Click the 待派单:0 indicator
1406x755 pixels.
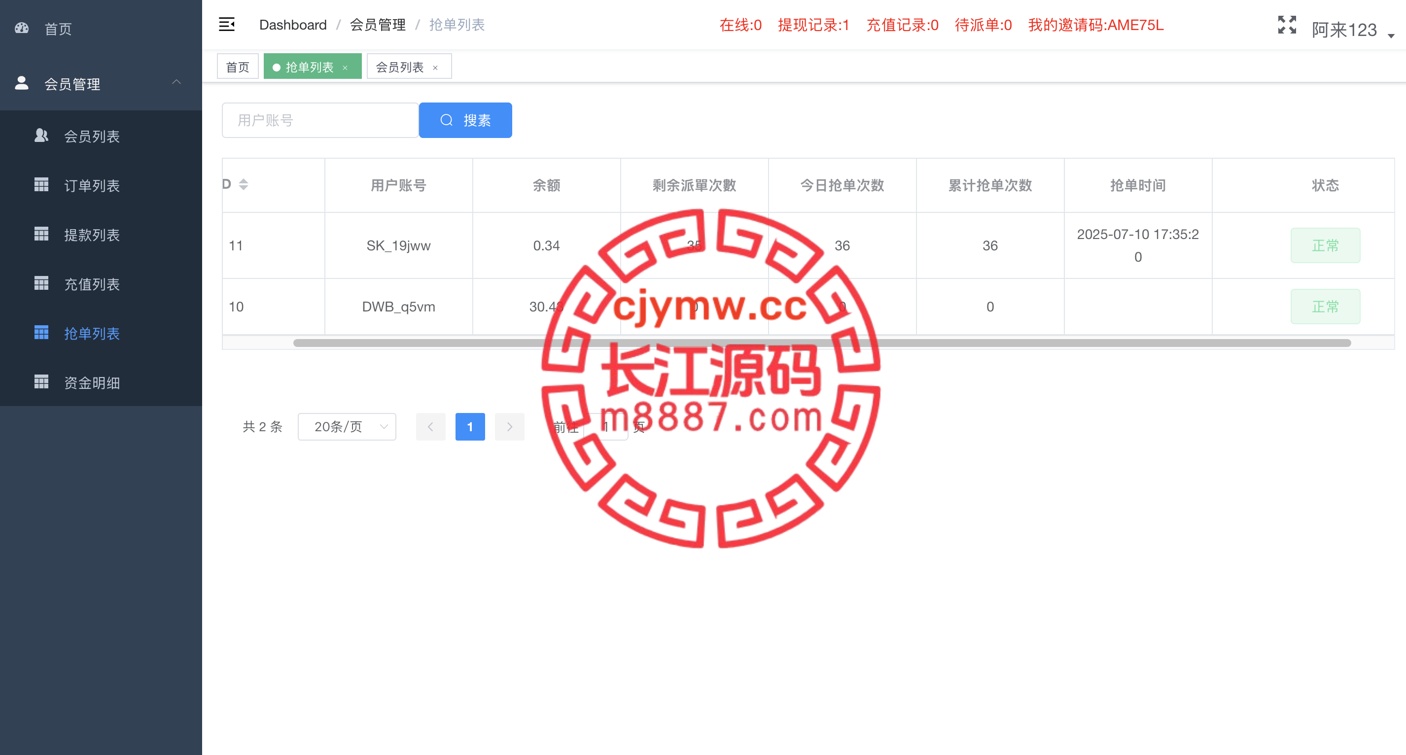click(x=983, y=25)
